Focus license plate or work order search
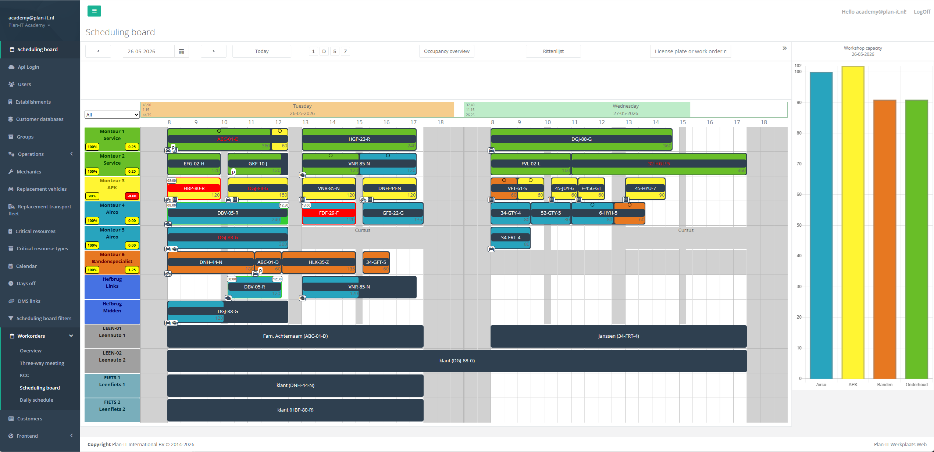Screen dimensions: 934x452 [x=691, y=51]
